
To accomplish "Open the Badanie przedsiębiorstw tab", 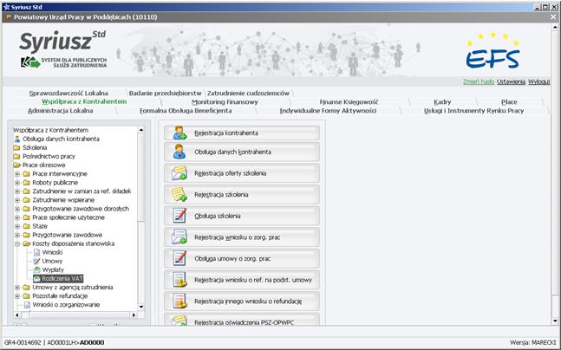I will [165, 94].
